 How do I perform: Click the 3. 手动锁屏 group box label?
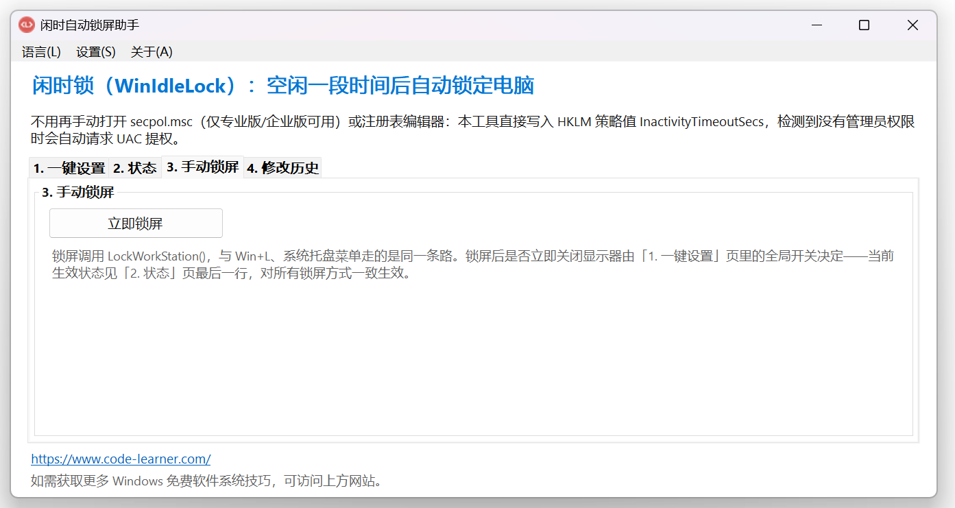pyautogui.click(x=77, y=193)
